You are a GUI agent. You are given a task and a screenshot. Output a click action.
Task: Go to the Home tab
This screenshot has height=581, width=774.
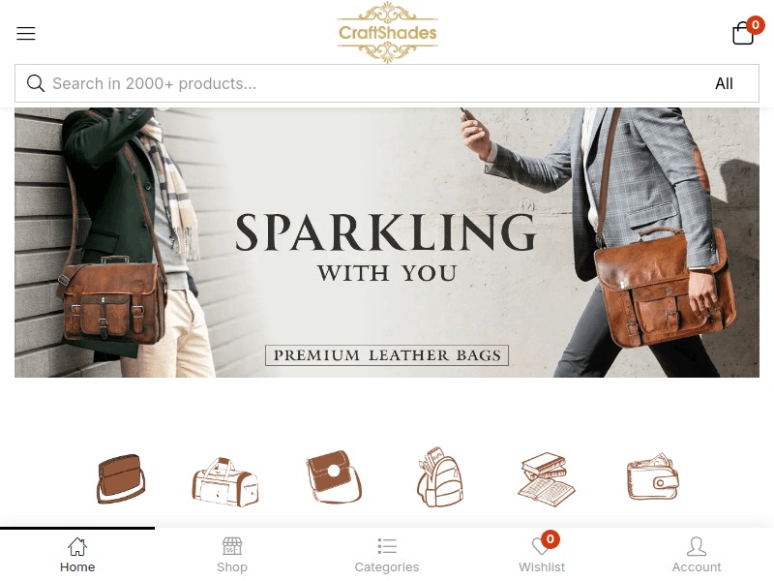(x=77, y=555)
